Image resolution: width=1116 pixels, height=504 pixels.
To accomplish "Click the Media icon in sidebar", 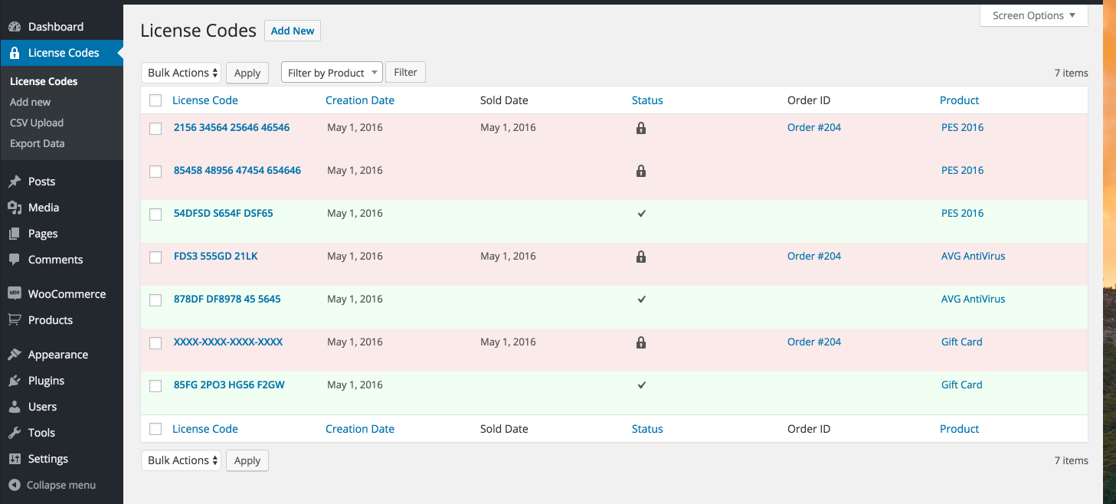I will coord(14,208).
